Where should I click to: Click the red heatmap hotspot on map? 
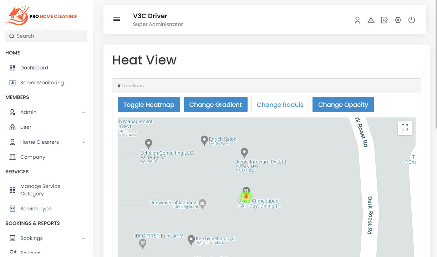tap(246, 196)
